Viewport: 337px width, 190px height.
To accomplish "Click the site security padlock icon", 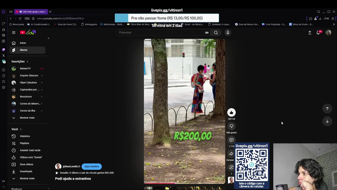I will [x=33, y=18].
